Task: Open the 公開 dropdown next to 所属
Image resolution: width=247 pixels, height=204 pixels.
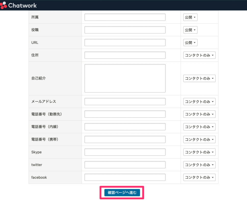Action: coord(190,17)
